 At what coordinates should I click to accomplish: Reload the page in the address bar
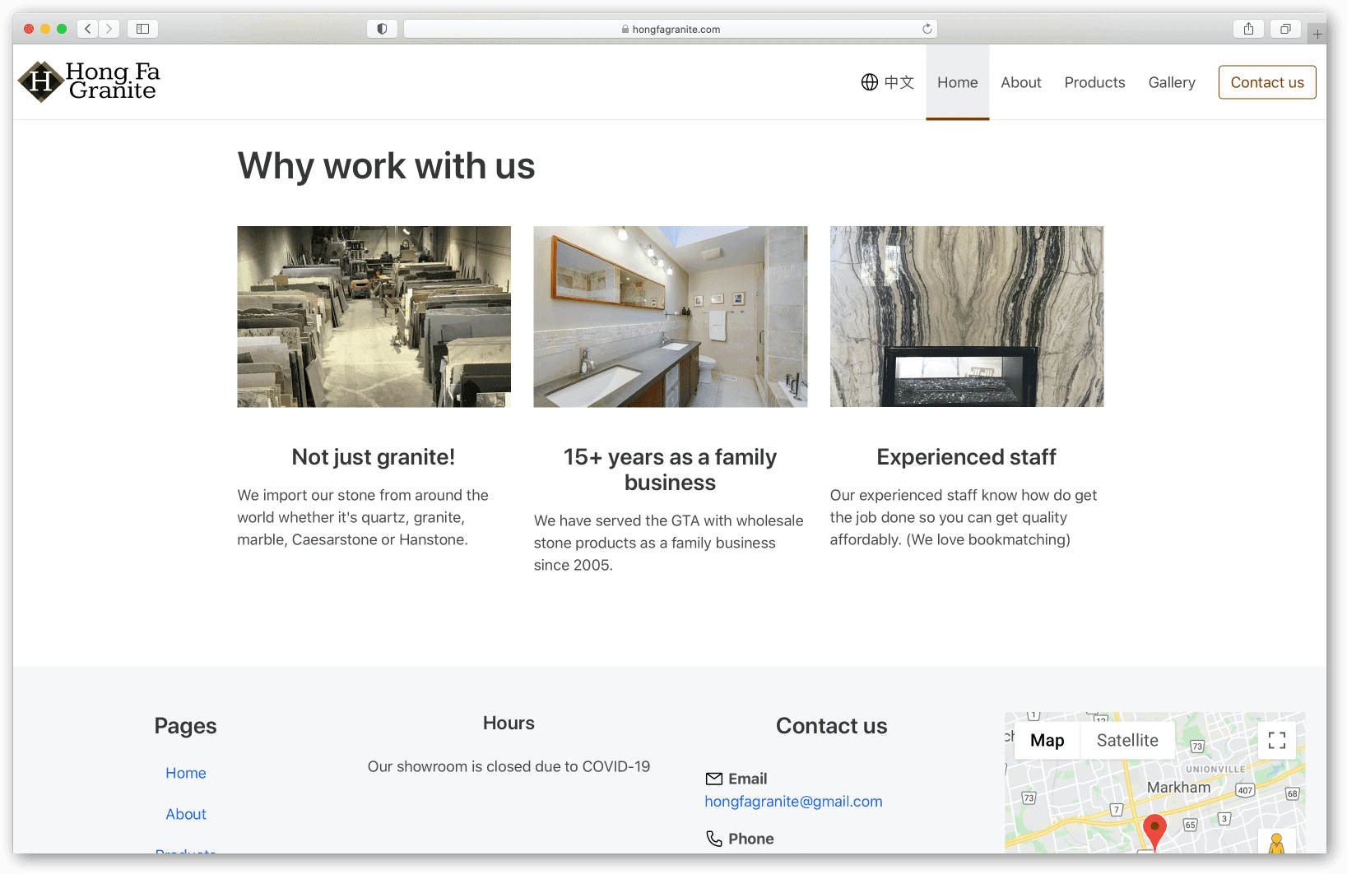pos(927,29)
